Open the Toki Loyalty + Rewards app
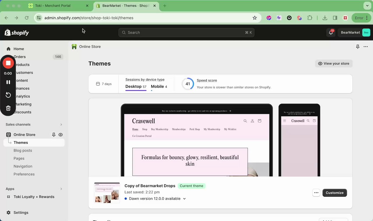This screenshot has width=373, height=221. 34,197
